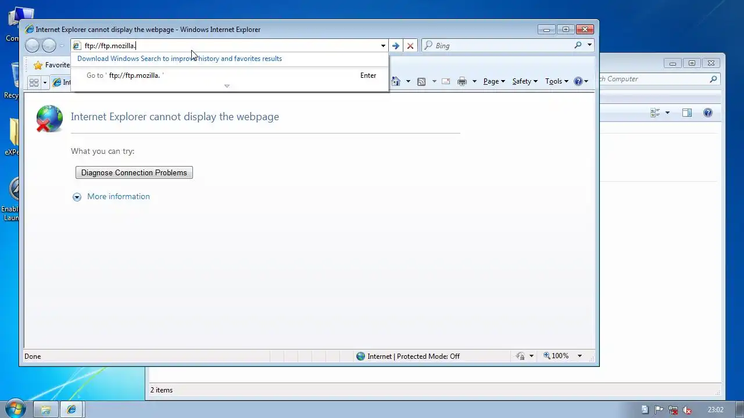The width and height of the screenshot is (744, 418).
Task: Click the Internet Explorer Help icon
Action: coord(578,81)
